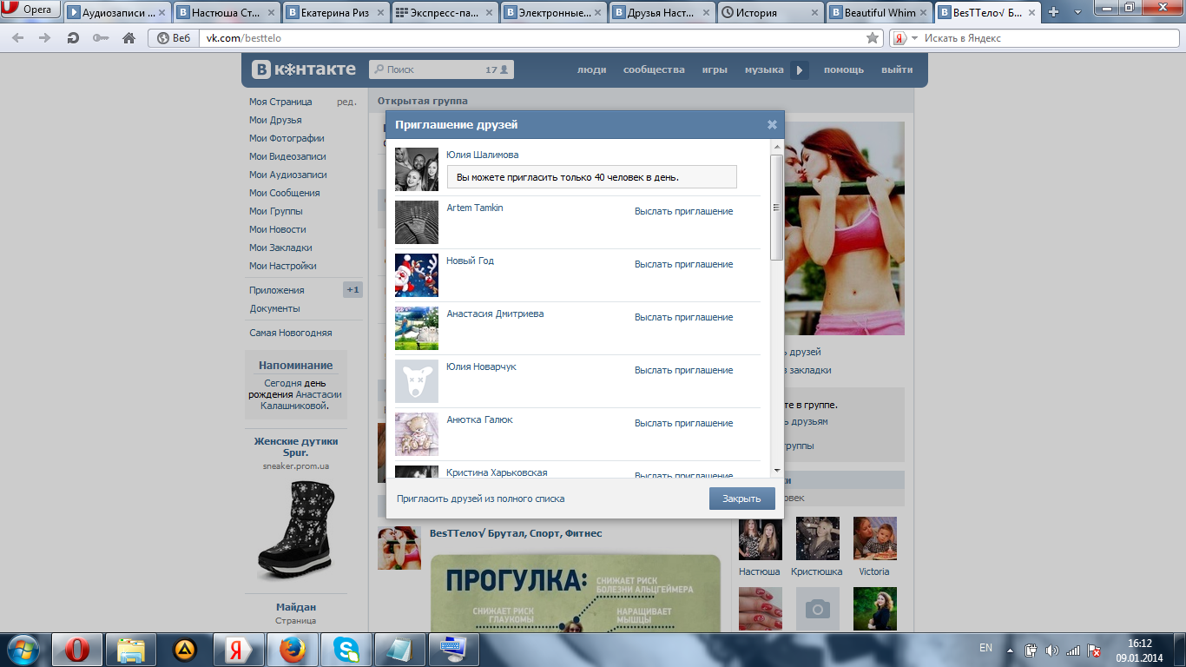
Task: Click the music play button in header
Action: click(x=800, y=70)
